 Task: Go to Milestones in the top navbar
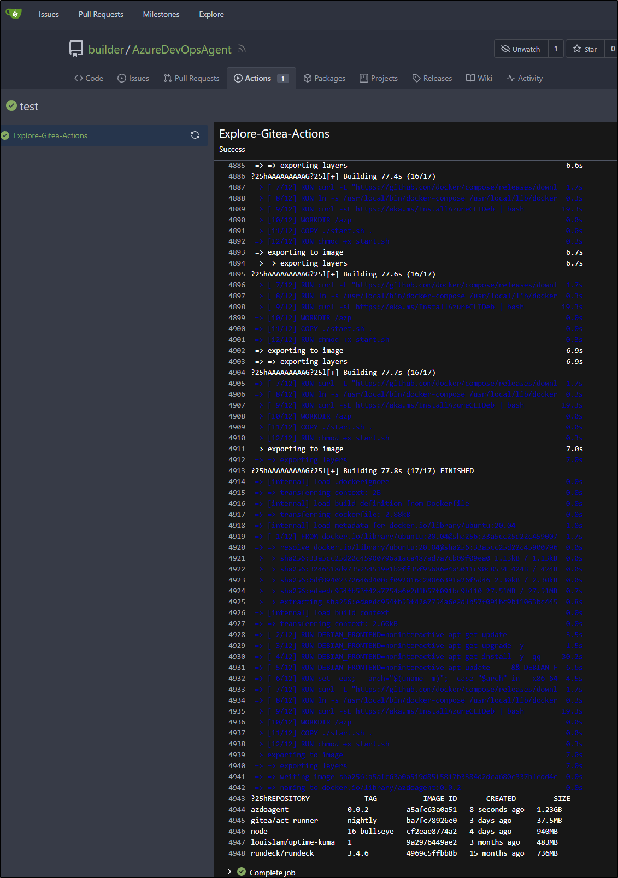[161, 14]
